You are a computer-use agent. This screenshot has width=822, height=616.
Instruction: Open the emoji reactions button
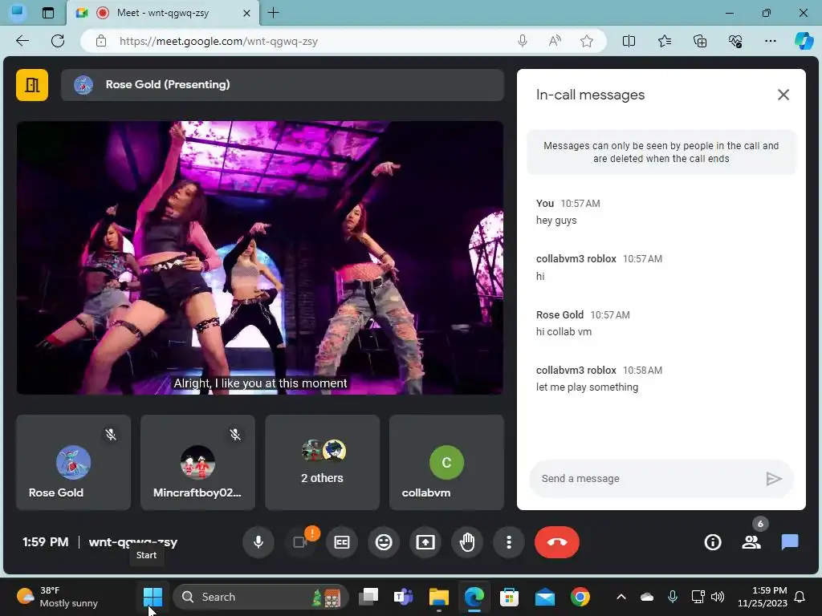click(384, 542)
